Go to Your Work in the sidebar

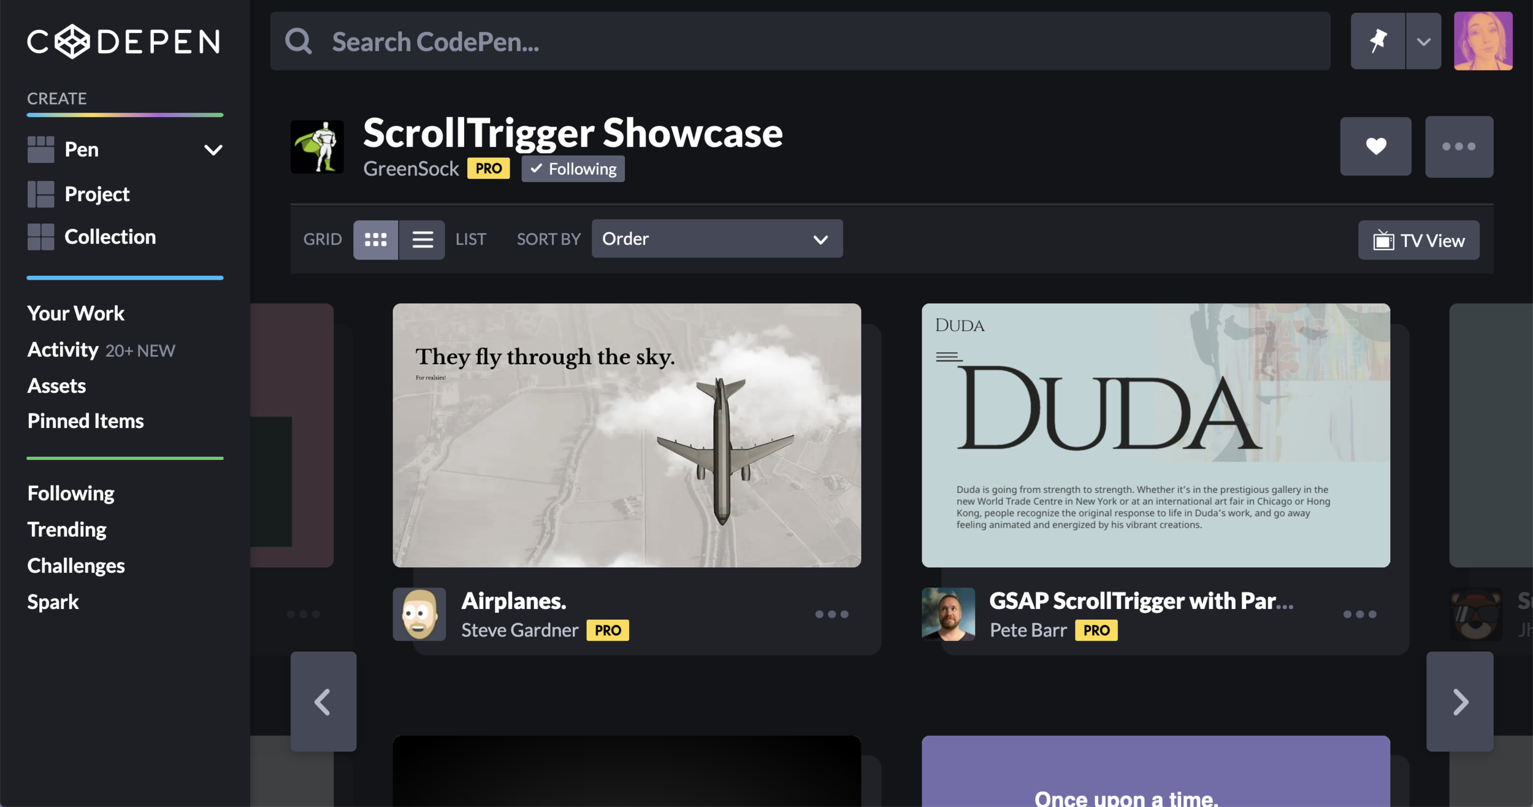point(75,313)
